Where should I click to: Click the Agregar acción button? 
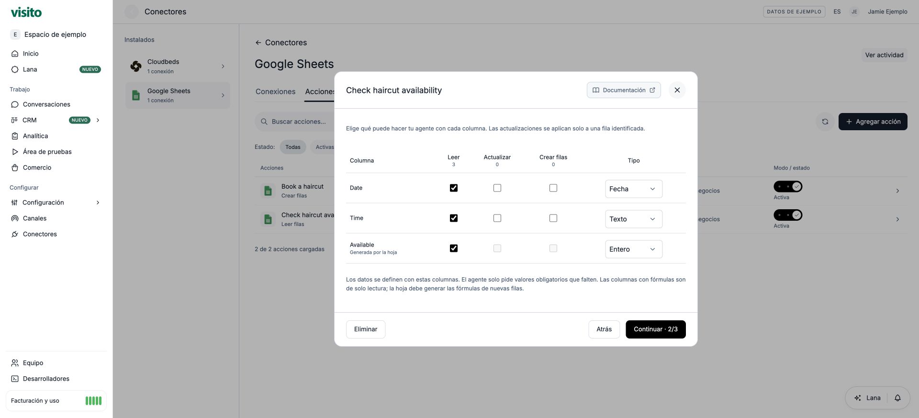pos(873,122)
